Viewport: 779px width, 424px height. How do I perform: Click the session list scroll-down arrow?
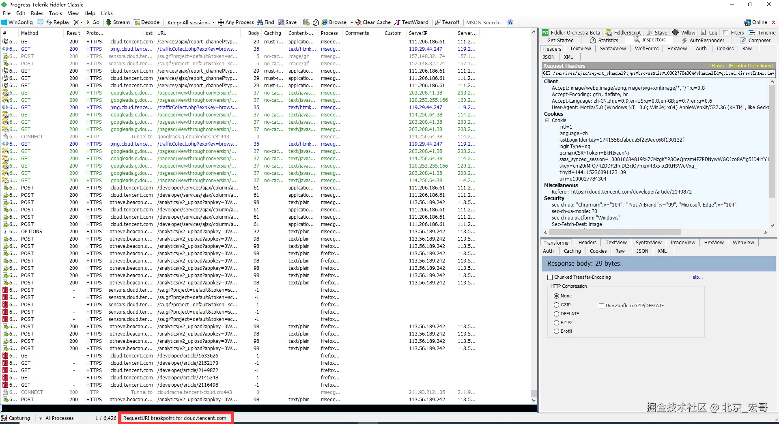click(534, 400)
